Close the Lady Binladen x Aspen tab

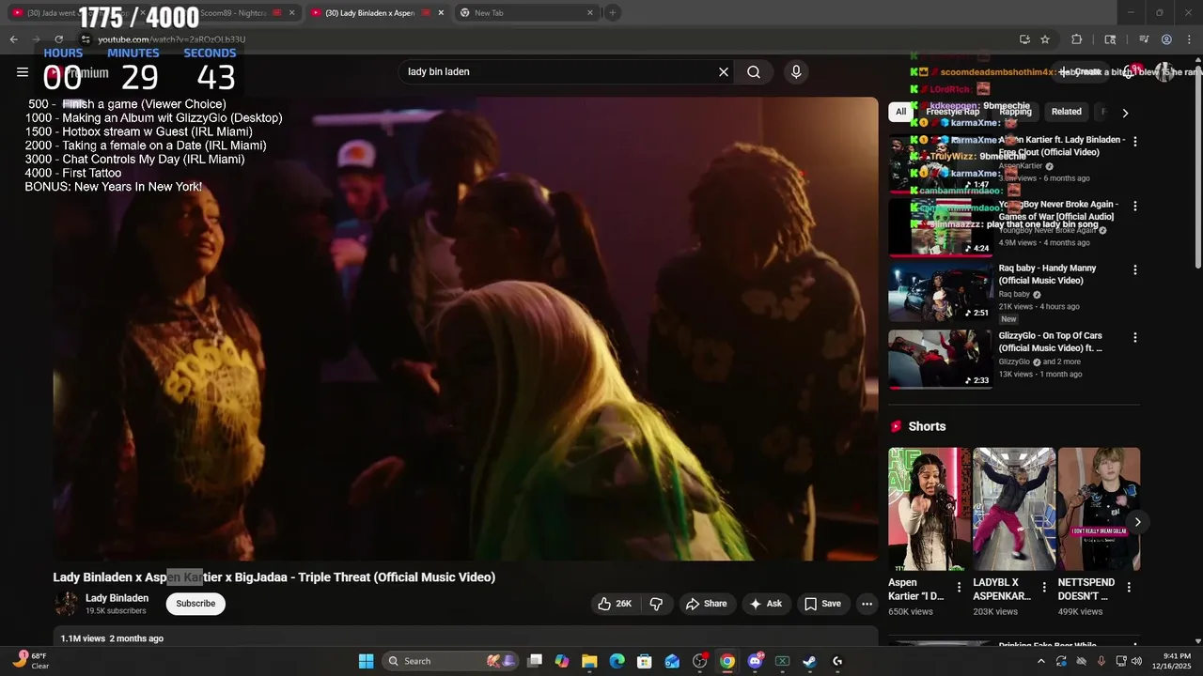click(x=441, y=13)
